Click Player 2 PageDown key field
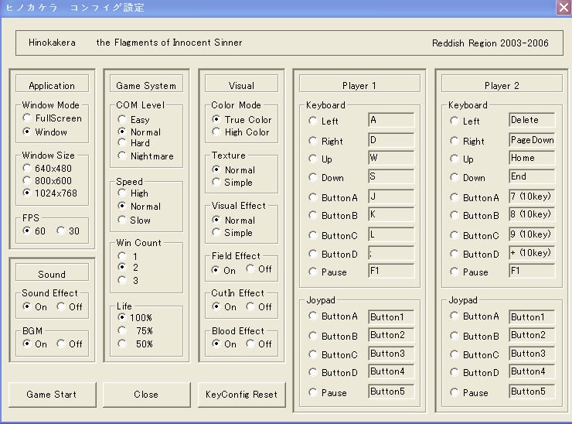This screenshot has height=424, width=572. (532, 140)
